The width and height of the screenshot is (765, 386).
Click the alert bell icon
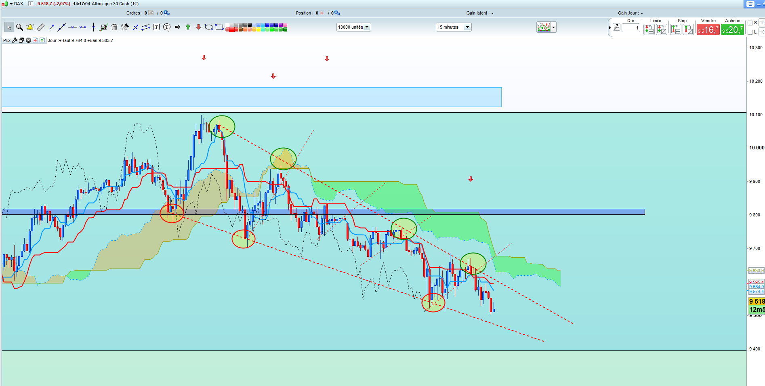[30, 27]
